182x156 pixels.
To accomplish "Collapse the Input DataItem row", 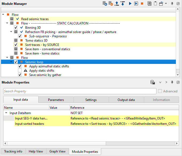I will click(6, 113).
